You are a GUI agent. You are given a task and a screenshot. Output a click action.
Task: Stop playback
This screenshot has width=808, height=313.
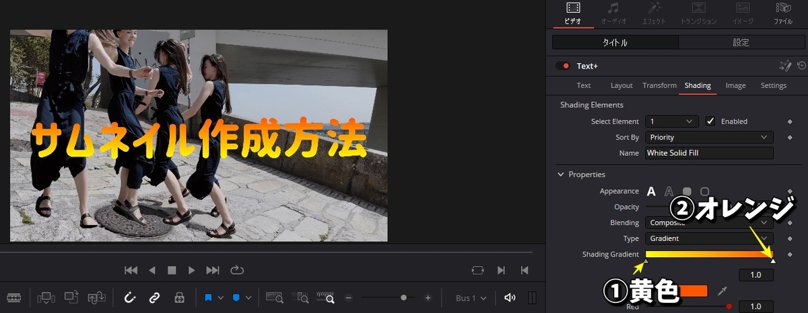click(172, 270)
